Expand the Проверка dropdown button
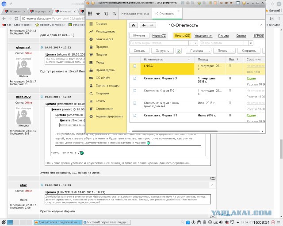This screenshot has height=226, width=283. 209,51
